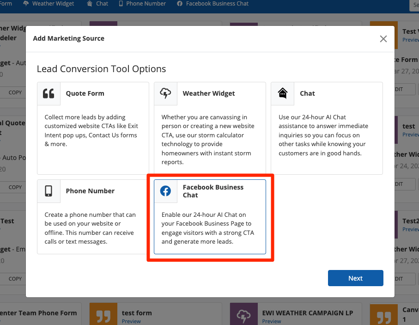Viewport: 419px width, 325px height.
Task: Click the purple storm icon beside EWI WEATHER CAMPAIGN
Action: tap(243, 314)
